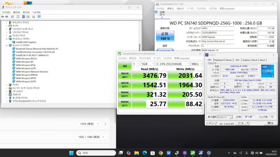The height and width of the screenshot is (157, 280).
Task: Switch to the Bench tab in CPU-Z
Action: [255, 60]
